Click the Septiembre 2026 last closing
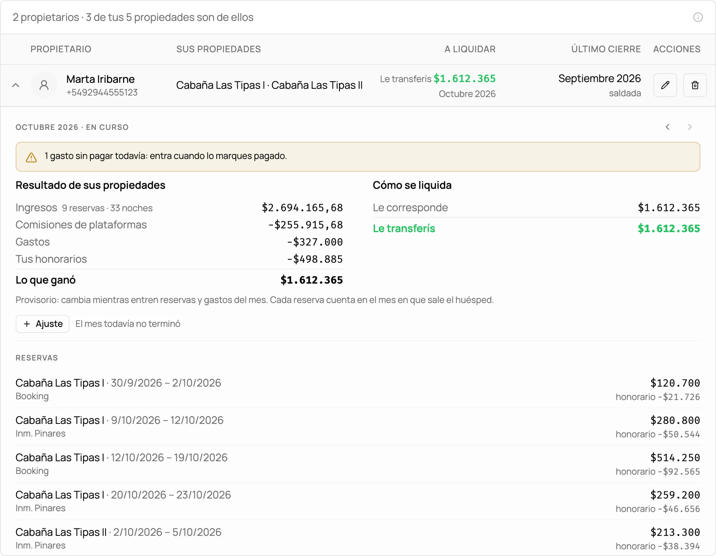 [599, 79]
